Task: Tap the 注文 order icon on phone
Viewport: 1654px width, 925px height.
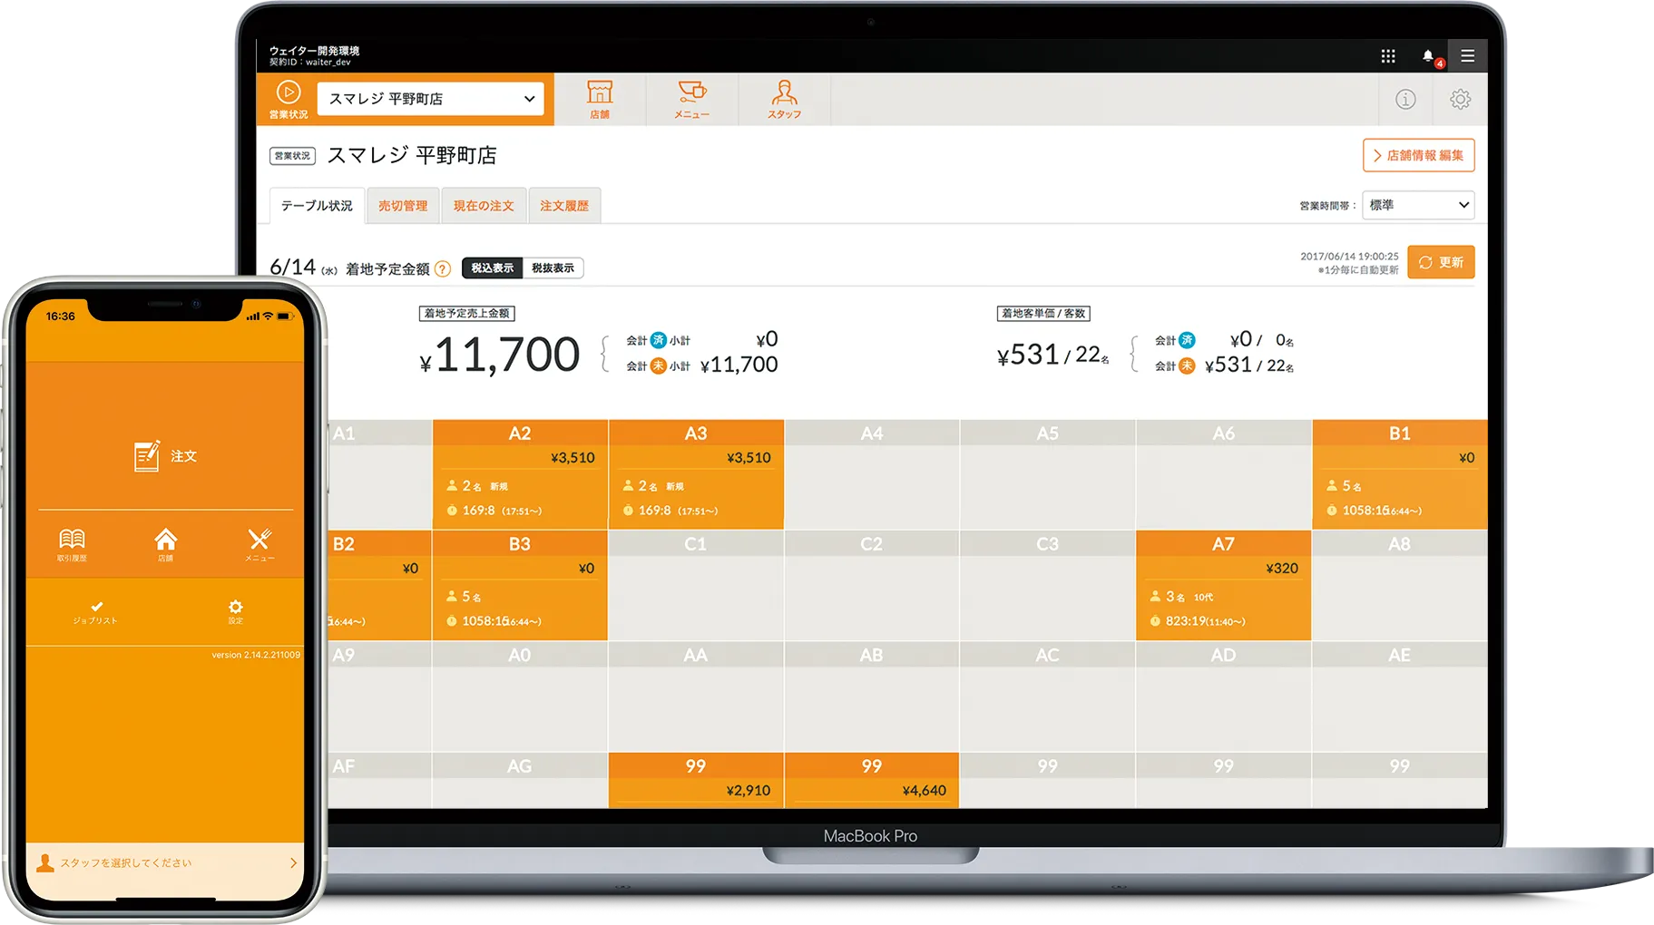Action: pos(164,456)
